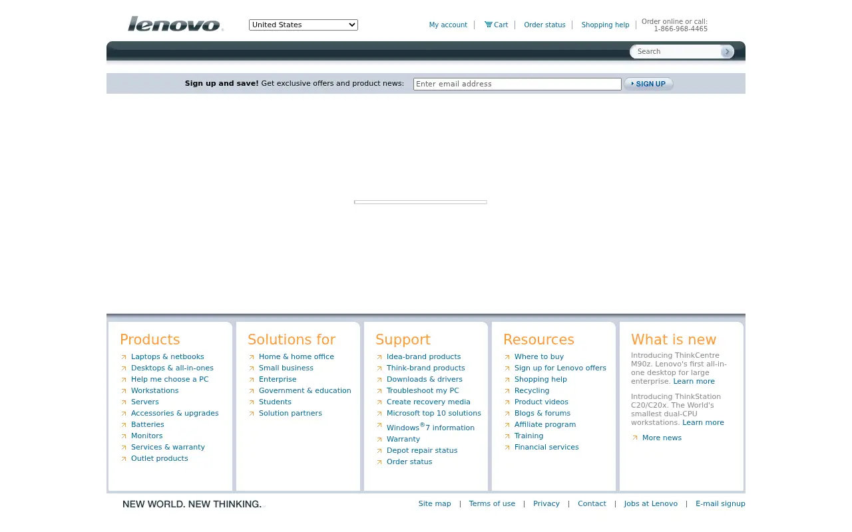This screenshot has height=532, width=852.
Task: Follow Learn more for ThinkCentre M90z
Action: coord(694,382)
